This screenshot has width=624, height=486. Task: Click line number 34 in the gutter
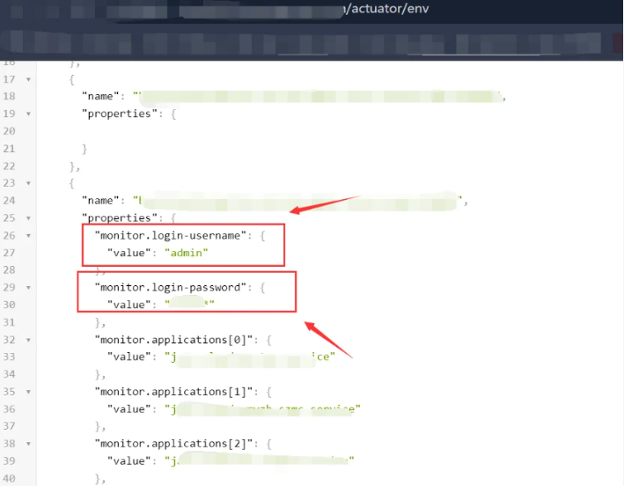9,374
